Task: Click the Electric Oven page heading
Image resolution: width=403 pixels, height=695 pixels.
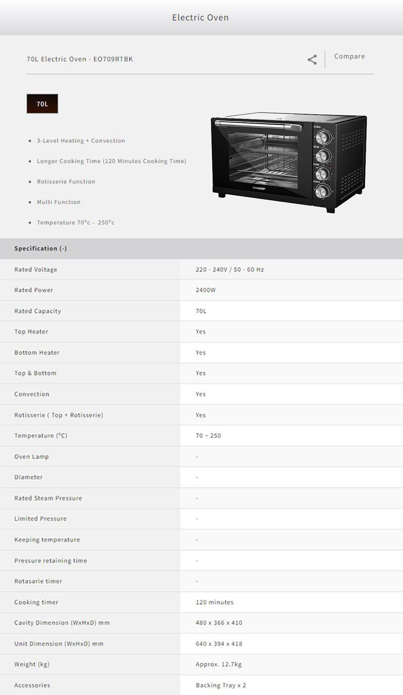Action: [x=200, y=18]
